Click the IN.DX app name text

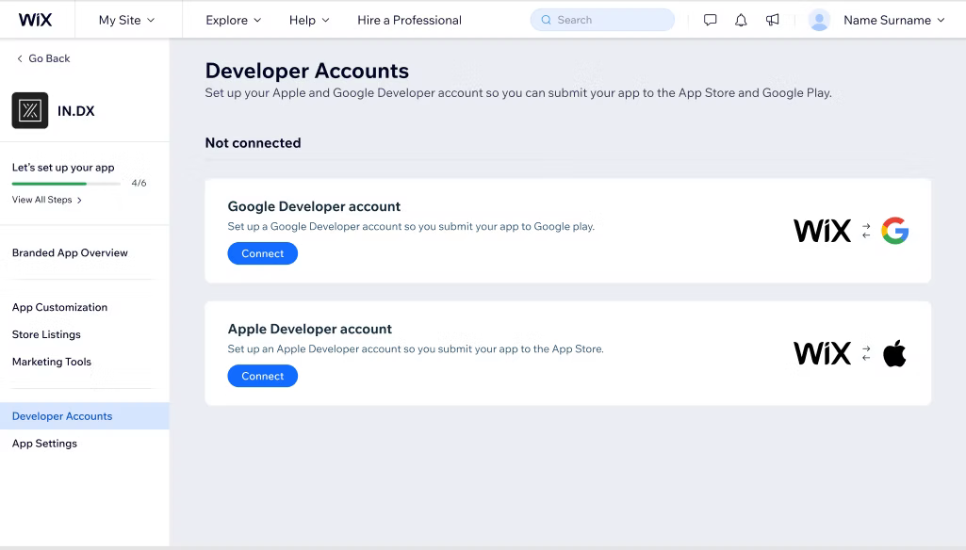click(75, 111)
